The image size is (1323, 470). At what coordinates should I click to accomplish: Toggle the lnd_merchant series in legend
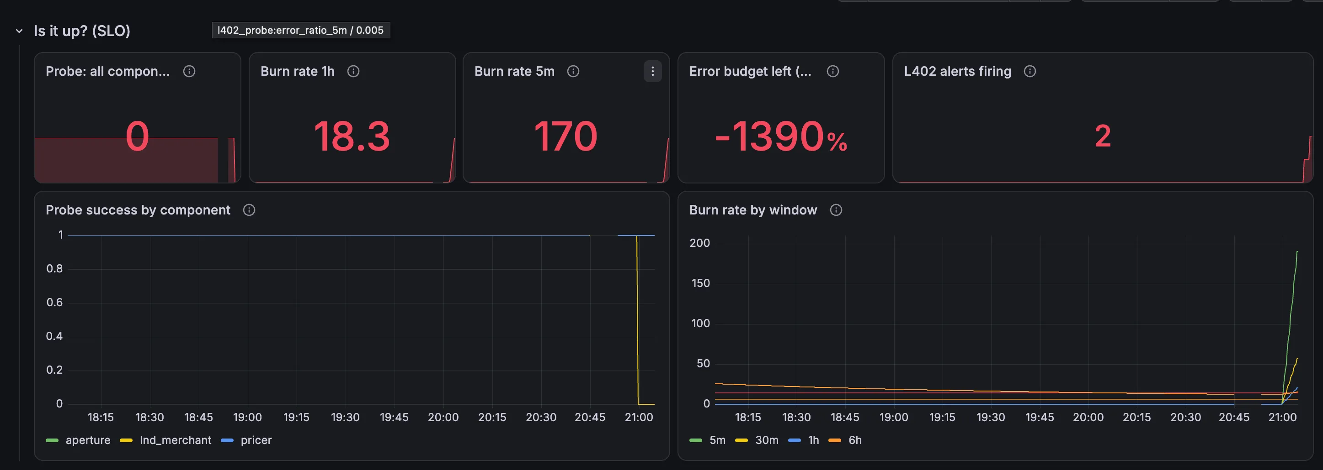(175, 440)
